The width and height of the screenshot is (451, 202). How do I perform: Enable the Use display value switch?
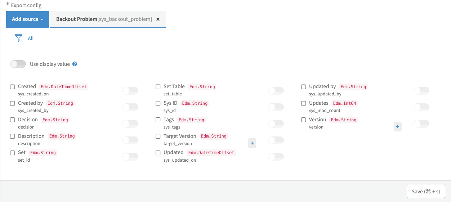point(18,64)
